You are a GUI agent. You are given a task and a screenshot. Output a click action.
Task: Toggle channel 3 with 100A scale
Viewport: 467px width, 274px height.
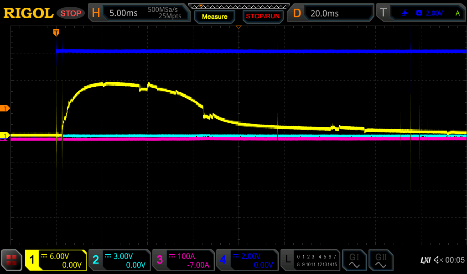[183, 260]
